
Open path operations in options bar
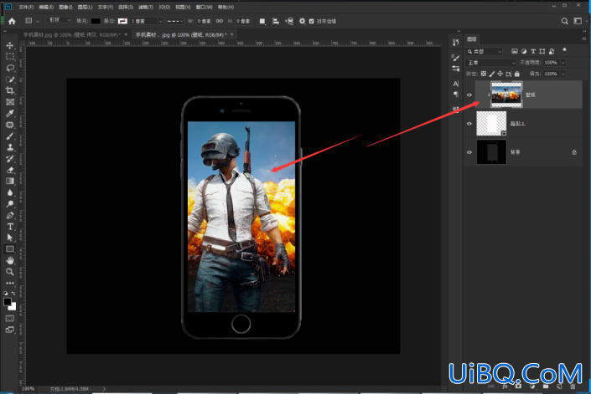click(262, 21)
